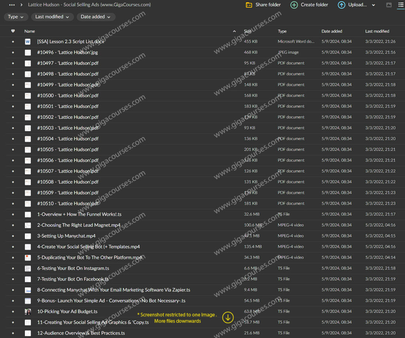
Task: Click the Share folder icon
Action: (249, 5)
